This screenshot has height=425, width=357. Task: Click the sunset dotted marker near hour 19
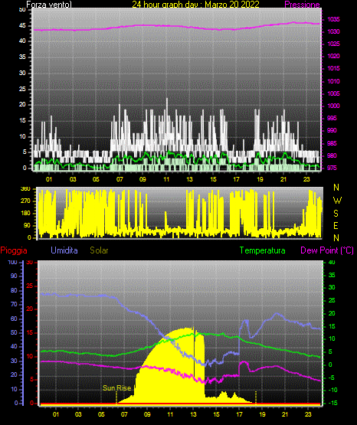(256, 397)
